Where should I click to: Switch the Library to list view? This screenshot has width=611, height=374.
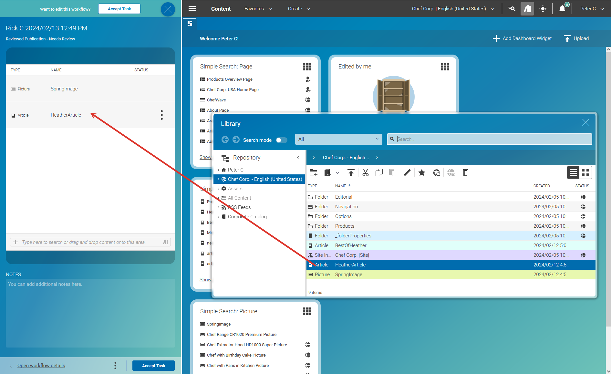click(x=573, y=172)
